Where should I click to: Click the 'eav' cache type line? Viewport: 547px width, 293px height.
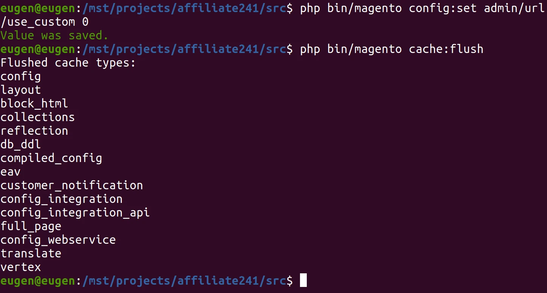click(x=10, y=172)
